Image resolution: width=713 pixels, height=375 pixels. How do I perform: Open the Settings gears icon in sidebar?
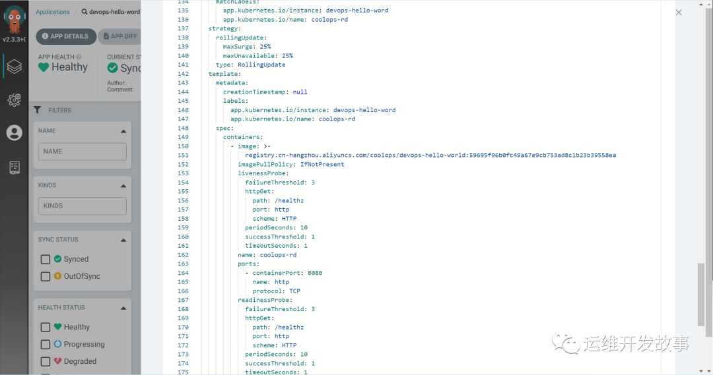coord(14,100)
